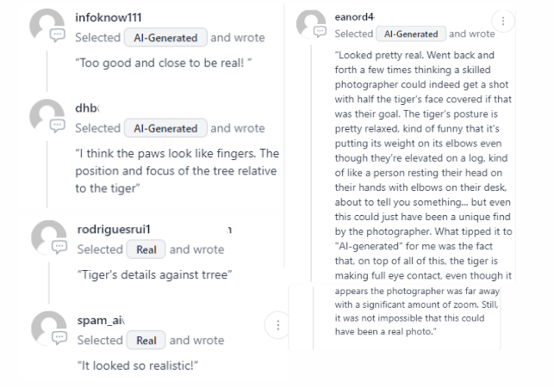Image resolution: width=554 pixels, height=387 pixels.
Task: Click rodriguesrui1's profile avatar
Action: [x=49, y=237]
